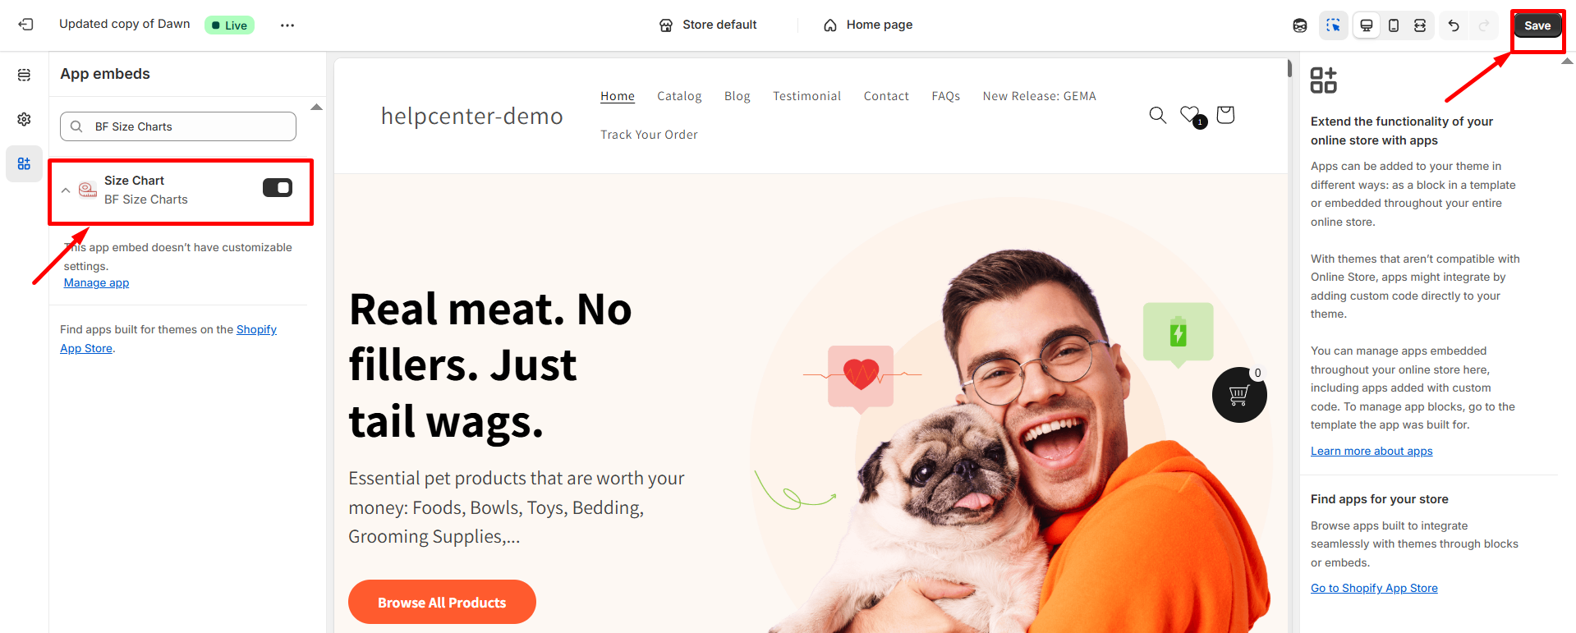
Task: Select the App embeds sidebar icon
Action: click(x=24, y=163)
